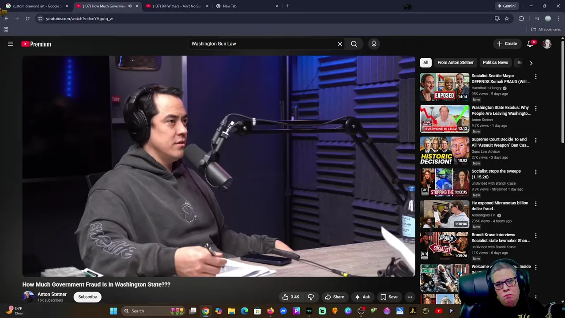This screenshot has width=565, height=318.
Task: Dislike the video with thumbs down
Action: [311, 297]
